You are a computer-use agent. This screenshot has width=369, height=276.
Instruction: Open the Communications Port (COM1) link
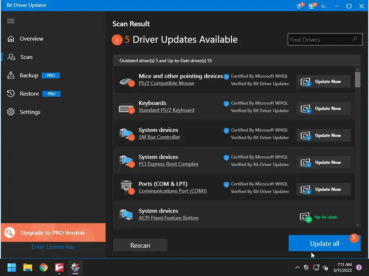(x=173, y=191)
